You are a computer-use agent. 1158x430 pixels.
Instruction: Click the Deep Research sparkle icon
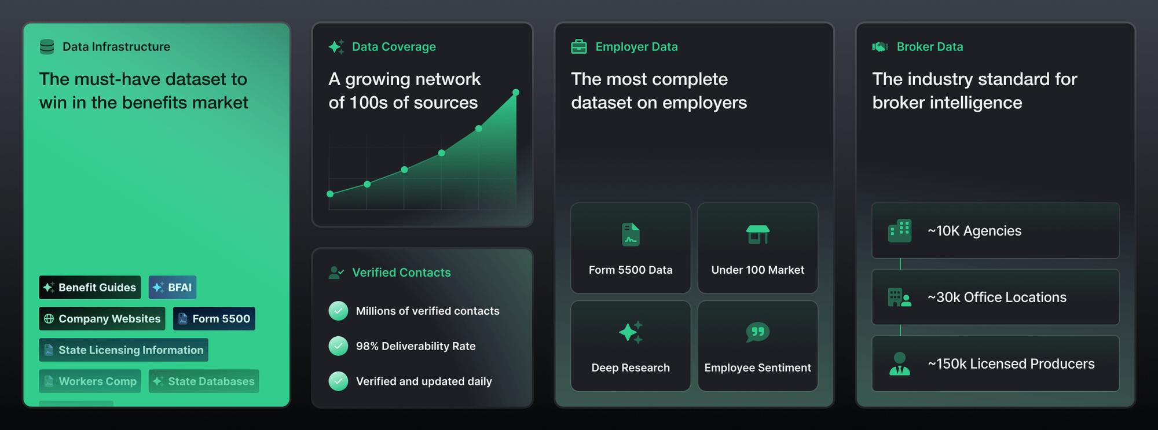point(631,332)
